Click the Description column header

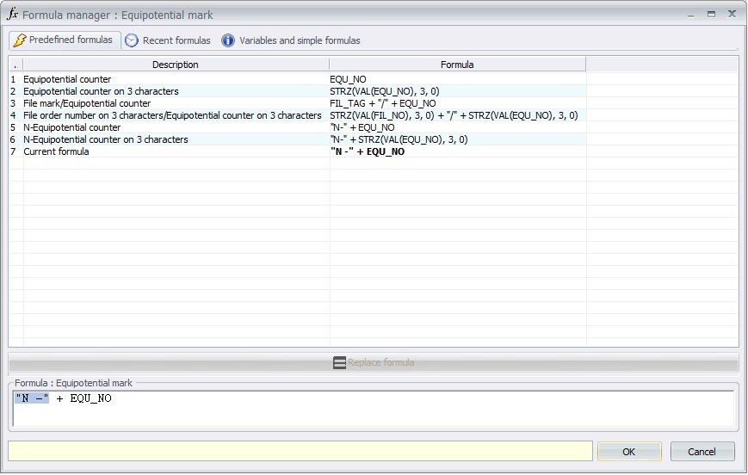point(175,65)
